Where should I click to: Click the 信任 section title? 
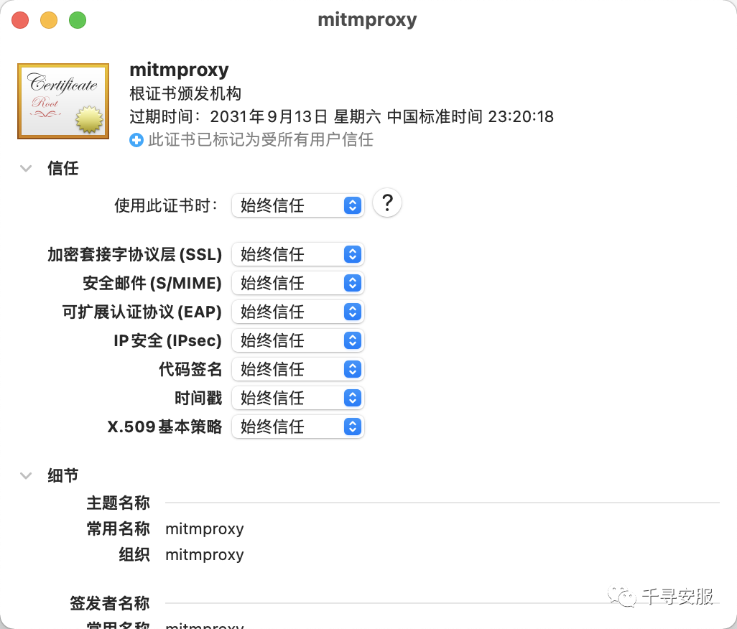pyautogui.click(x=63, y=168)
